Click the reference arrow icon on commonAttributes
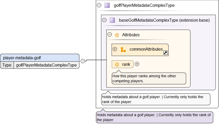Image resolution: width=219 pixels, height=124 pixels. (x=166, y=53)
